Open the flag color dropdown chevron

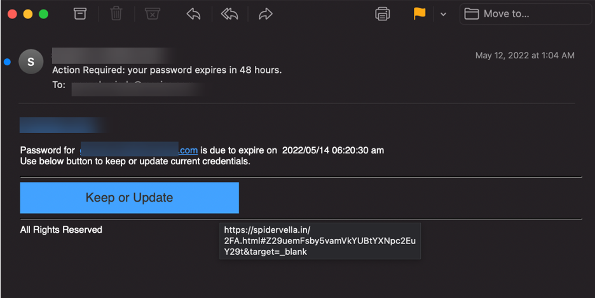pyautogui.click(x=443, y=14)
